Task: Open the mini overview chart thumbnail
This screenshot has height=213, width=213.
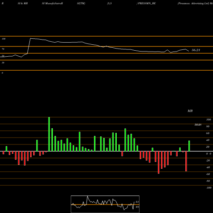Action: tap(105, 204)
